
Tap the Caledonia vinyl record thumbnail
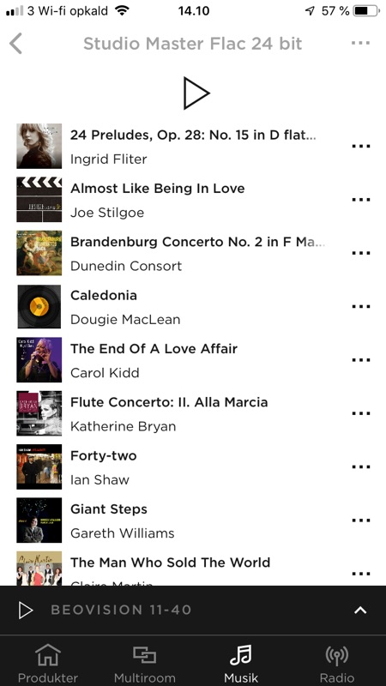39,306
